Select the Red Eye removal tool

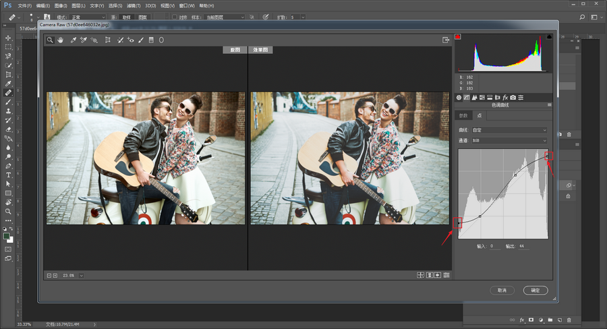coord(130,40)
